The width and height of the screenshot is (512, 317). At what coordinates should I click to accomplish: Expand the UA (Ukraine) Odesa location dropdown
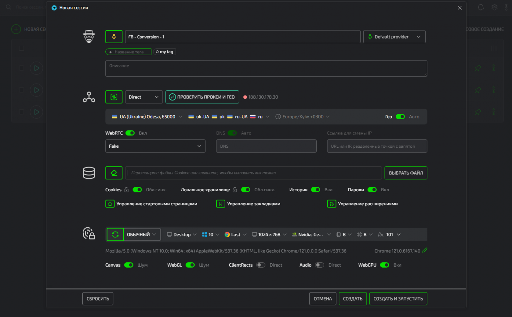[147, 117]
